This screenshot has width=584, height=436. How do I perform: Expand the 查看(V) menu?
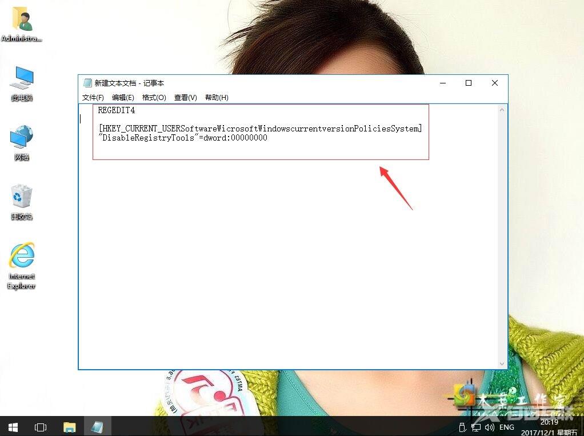point(185,98)
